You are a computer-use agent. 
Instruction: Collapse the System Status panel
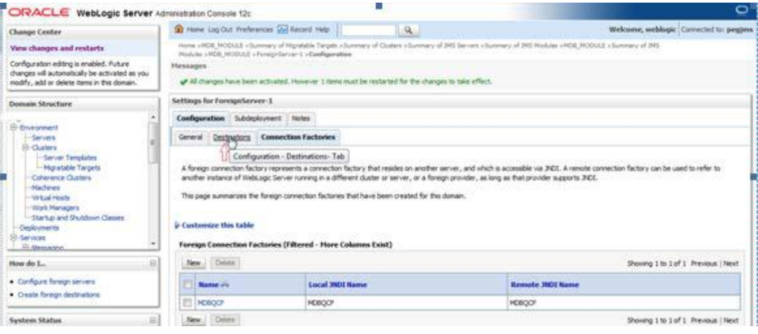pyautogui.click(x=153, y=320)
